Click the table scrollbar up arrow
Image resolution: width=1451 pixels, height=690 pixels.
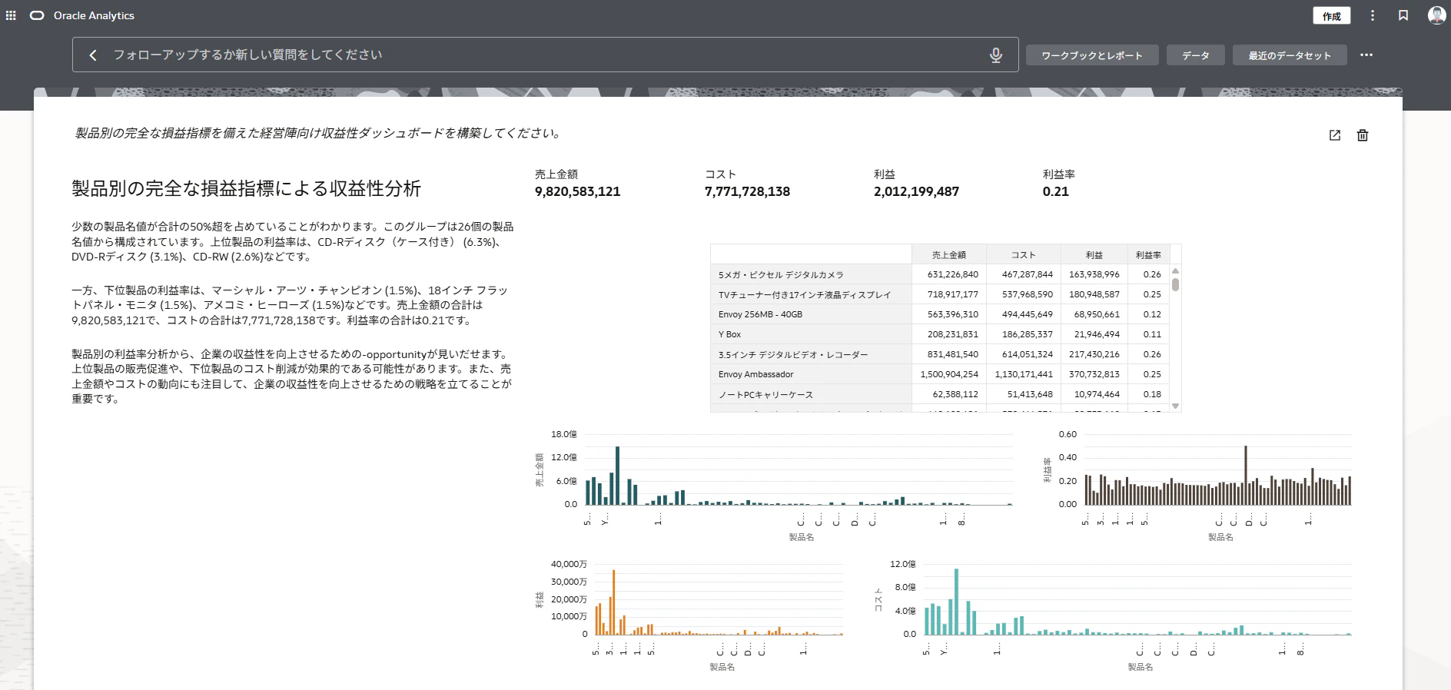(x=1175, y=271)
